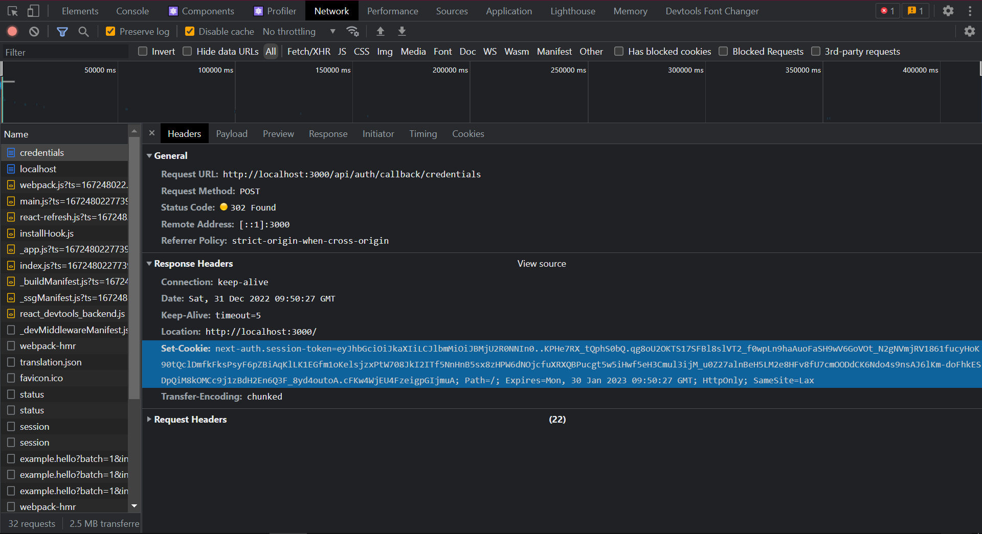
Task: Disable the Disable cache checkbox
Action: pyautogui.click(x=190, y=32)
